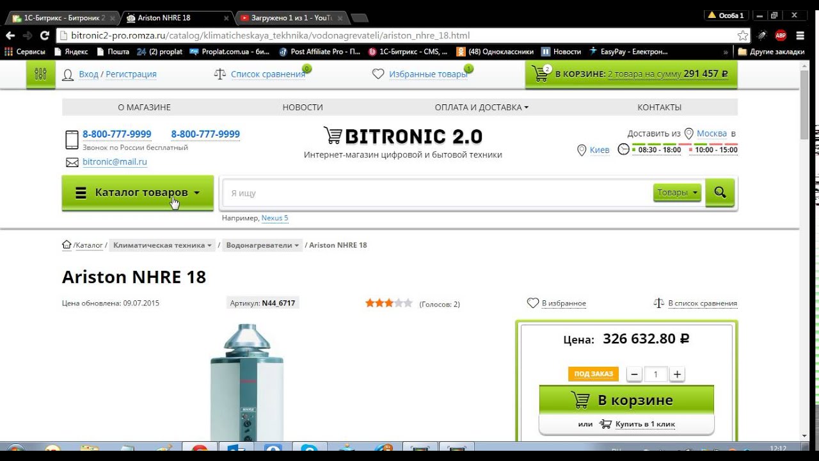Click the magnifier search button
Screen dimensions: 819x461
[720, 192]
